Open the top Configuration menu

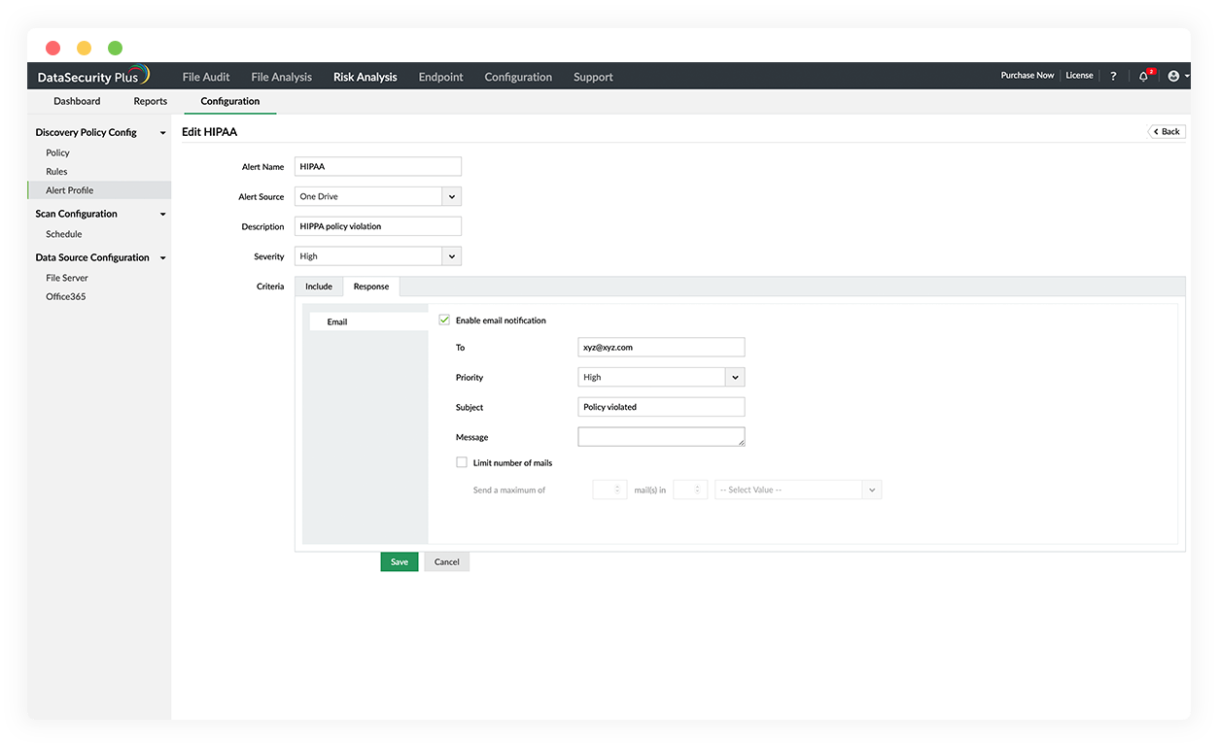click(518, 77)
